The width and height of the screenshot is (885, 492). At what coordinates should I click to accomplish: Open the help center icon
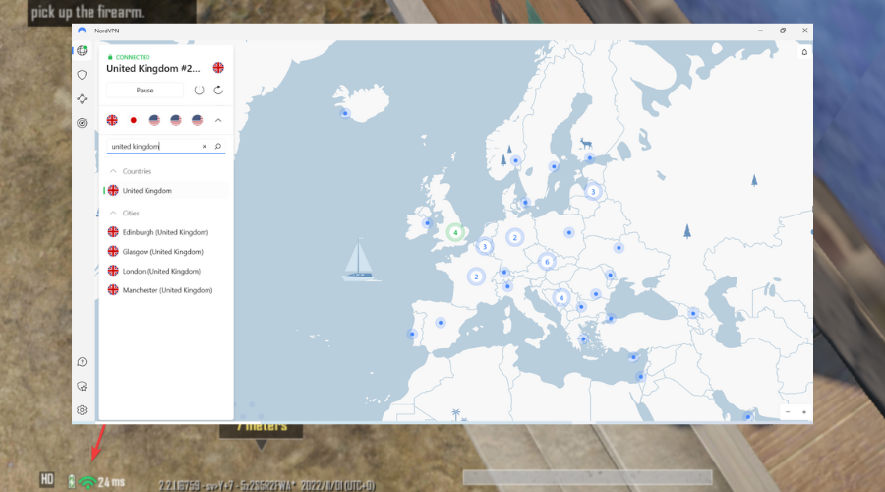click(82, 362)
